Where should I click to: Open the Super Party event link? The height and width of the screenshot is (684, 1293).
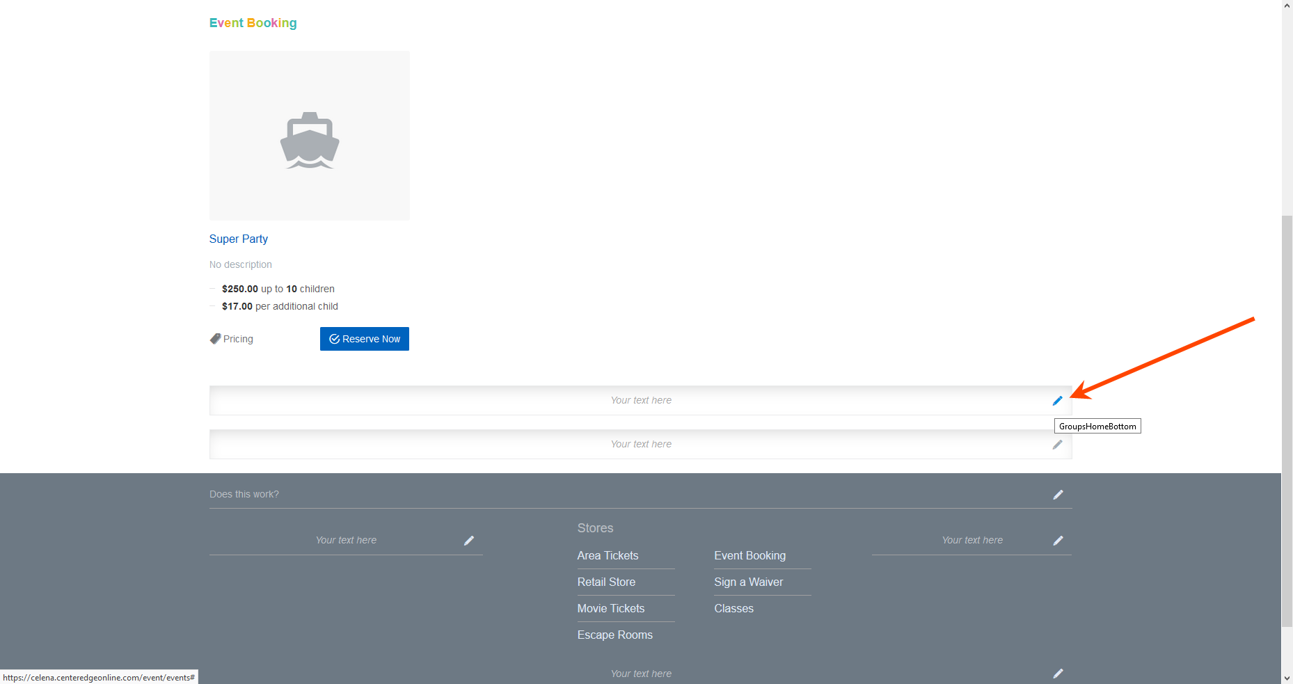click(239, 239)
